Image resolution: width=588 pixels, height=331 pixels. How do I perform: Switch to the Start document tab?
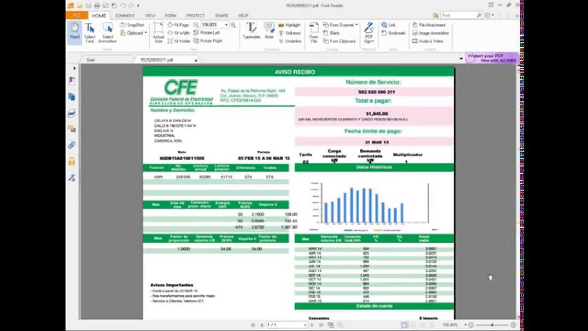click(x=91, y=60)
